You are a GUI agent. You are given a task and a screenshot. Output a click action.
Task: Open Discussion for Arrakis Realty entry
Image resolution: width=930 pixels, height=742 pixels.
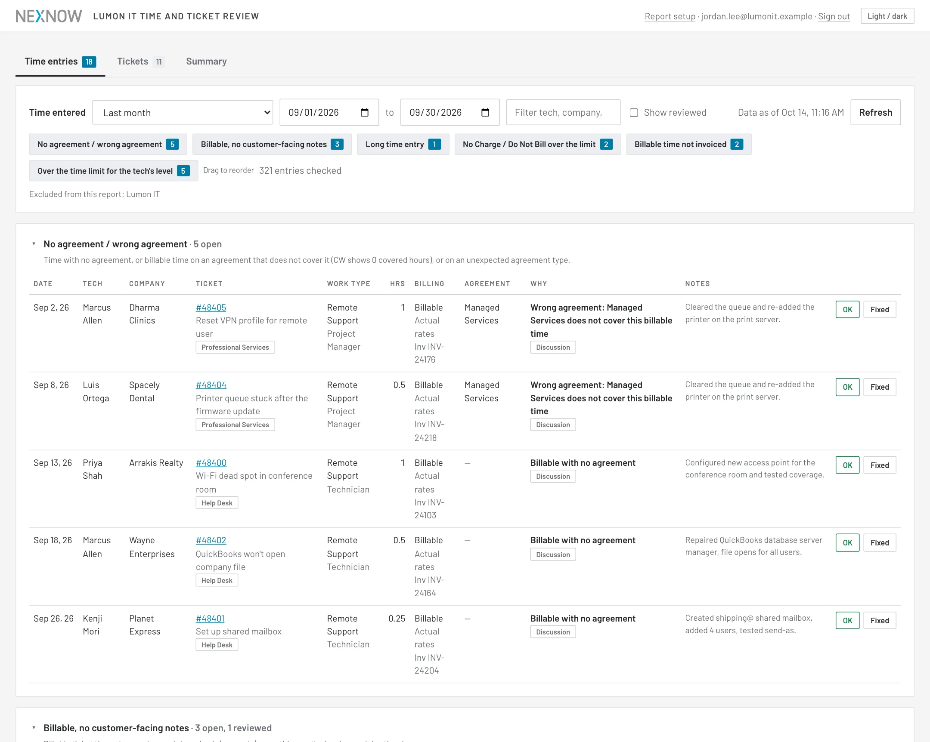point(552,476)
